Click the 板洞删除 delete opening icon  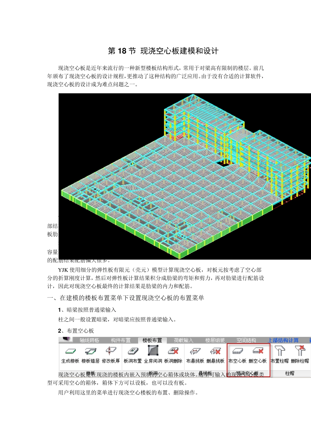[x=173, y=351]
